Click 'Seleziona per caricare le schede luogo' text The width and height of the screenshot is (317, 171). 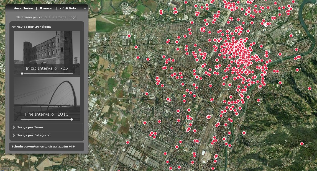point(47,17)
